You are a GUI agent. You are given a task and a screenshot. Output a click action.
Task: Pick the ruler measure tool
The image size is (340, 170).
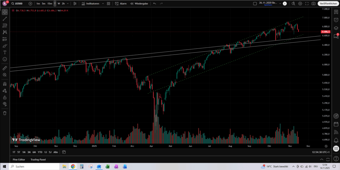[5, 68]
